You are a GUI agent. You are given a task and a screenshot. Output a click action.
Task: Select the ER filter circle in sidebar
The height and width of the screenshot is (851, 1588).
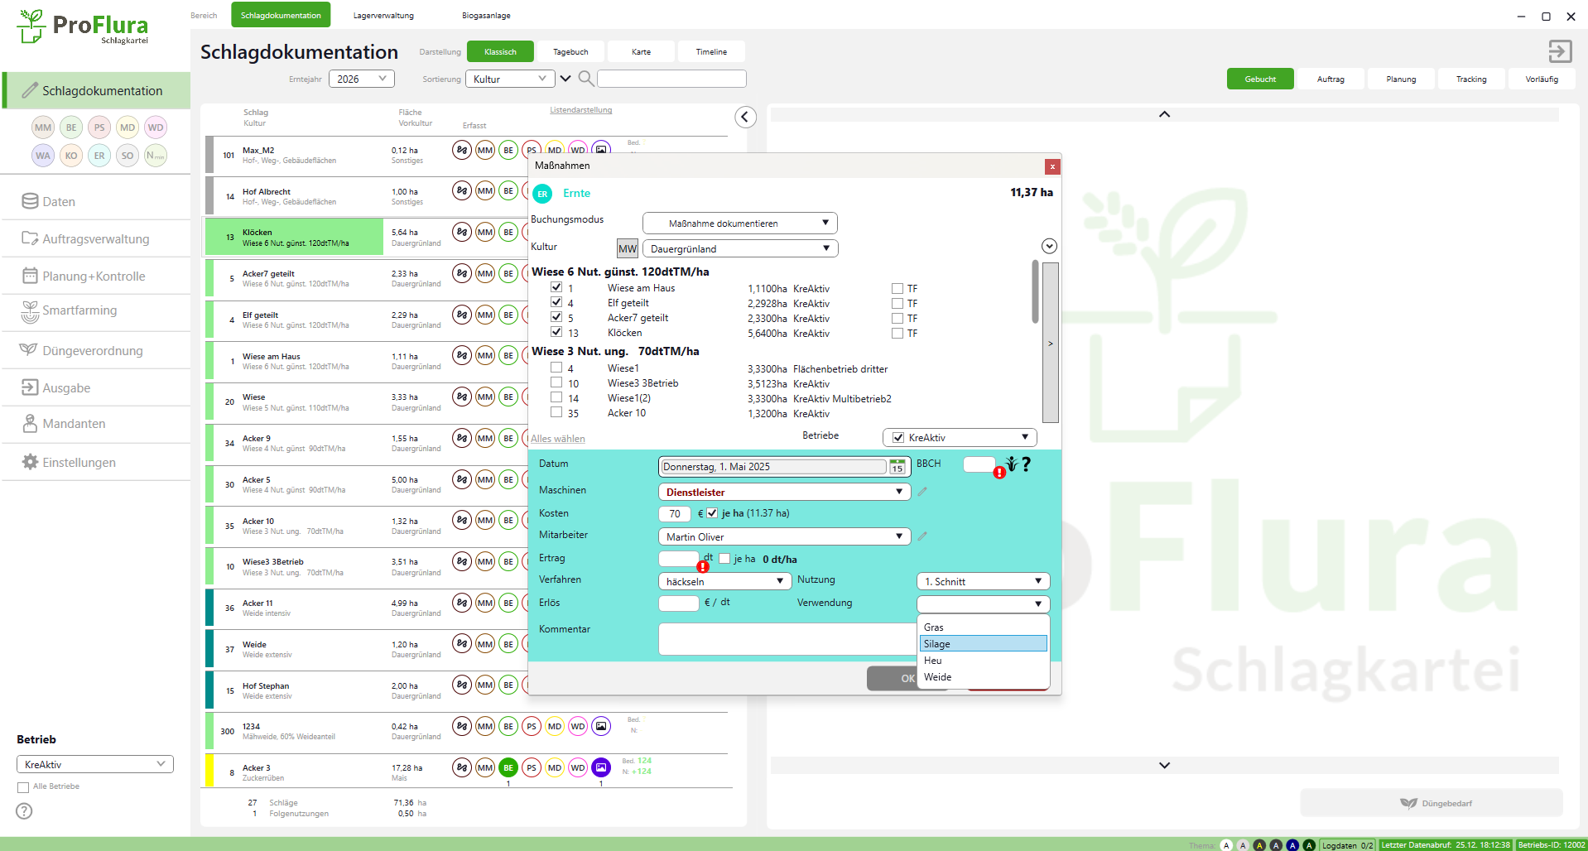(99, 156)
